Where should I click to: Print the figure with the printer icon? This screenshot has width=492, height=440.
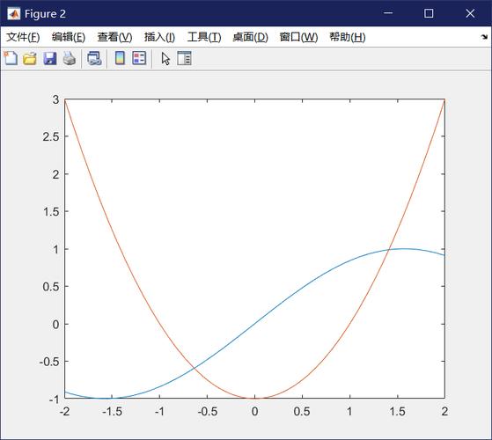[70, 58]
